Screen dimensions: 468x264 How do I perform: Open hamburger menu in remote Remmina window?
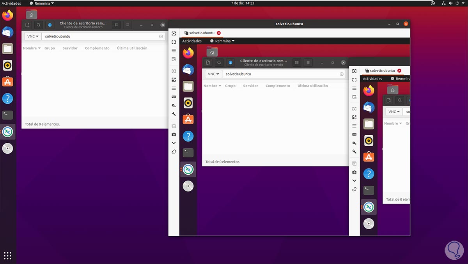click(308, 62)
